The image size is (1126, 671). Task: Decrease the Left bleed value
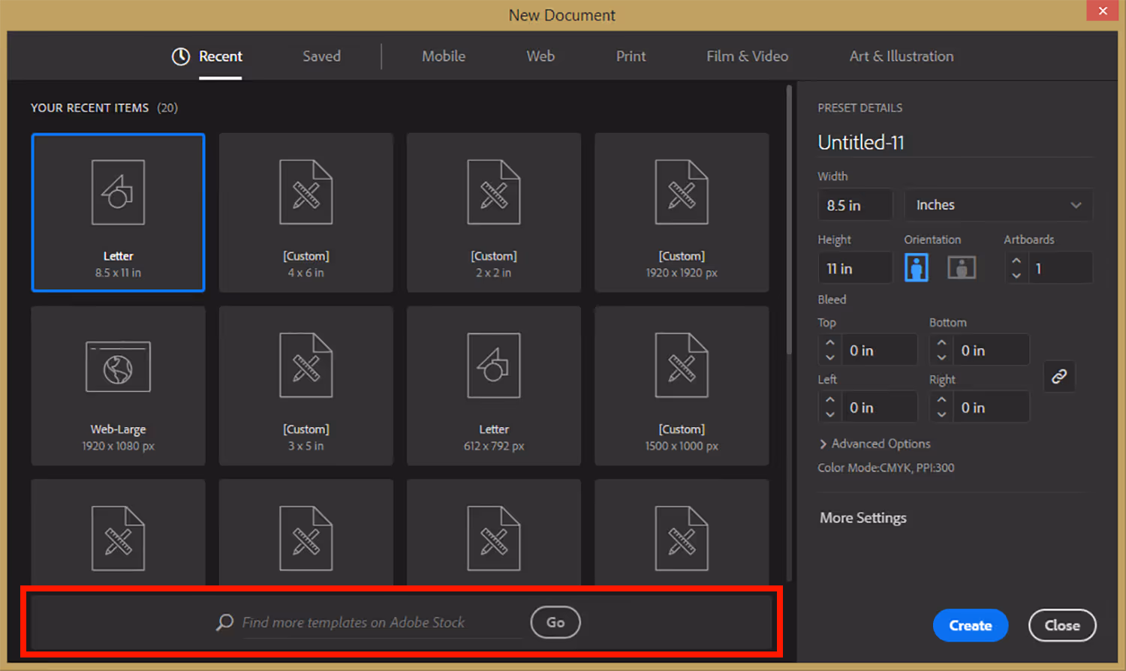[x=829, y=414]
